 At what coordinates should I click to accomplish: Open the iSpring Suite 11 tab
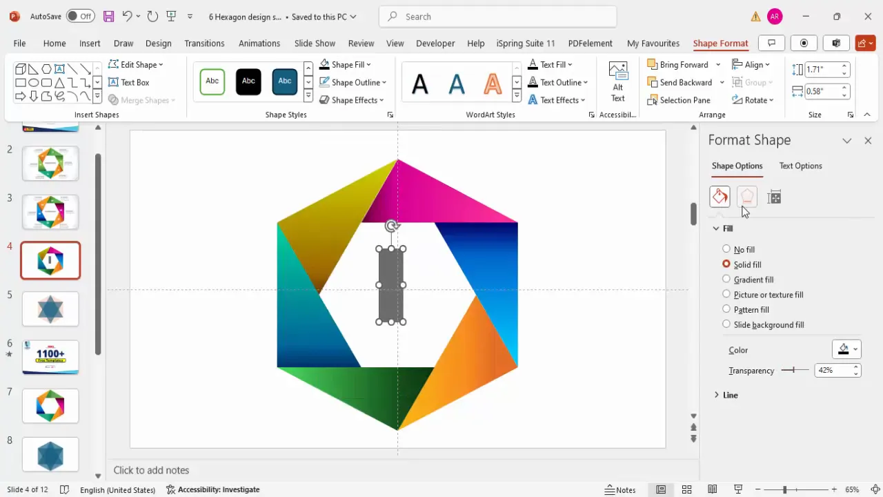tap(526, 43)
